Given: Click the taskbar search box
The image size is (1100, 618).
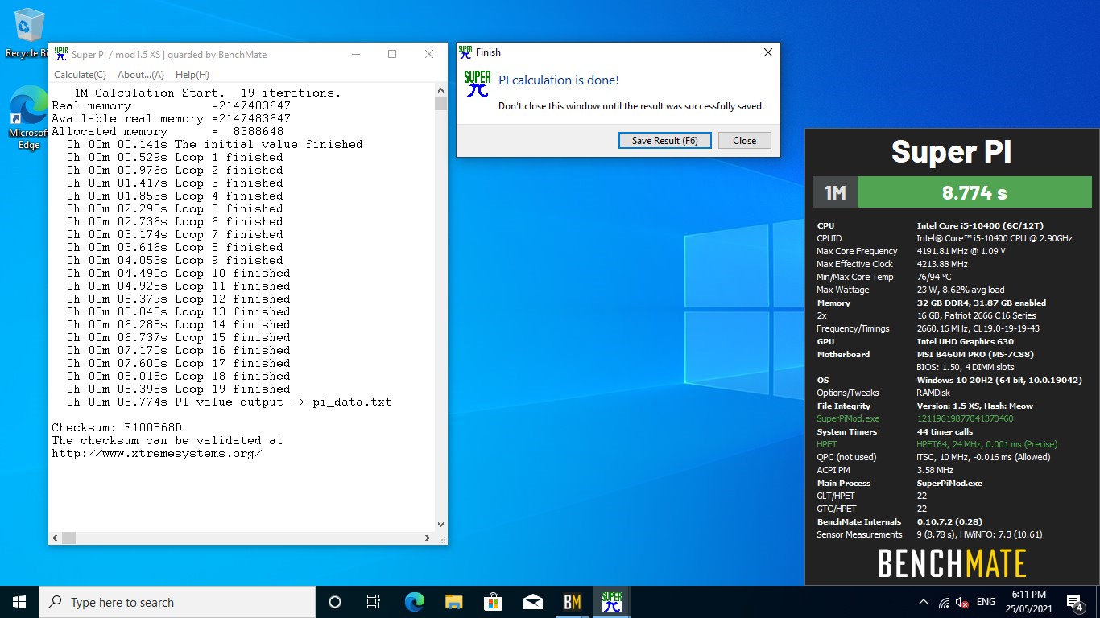Looking at the screenshot, I should (176, 602).
